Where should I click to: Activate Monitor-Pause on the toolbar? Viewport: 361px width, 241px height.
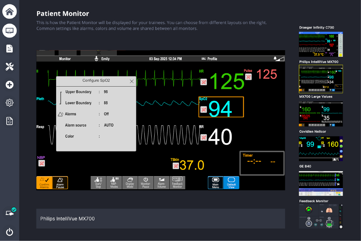pos(146,183)
